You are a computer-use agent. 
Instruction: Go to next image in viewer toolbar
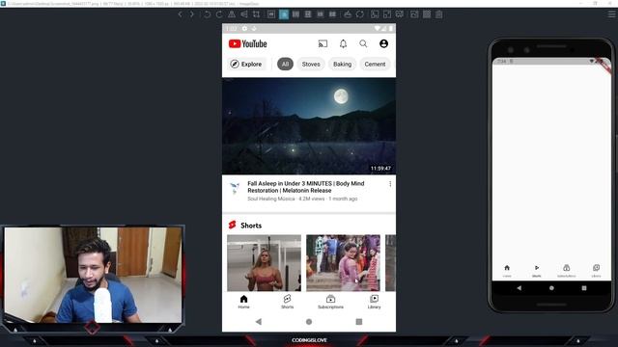[192, 14]
